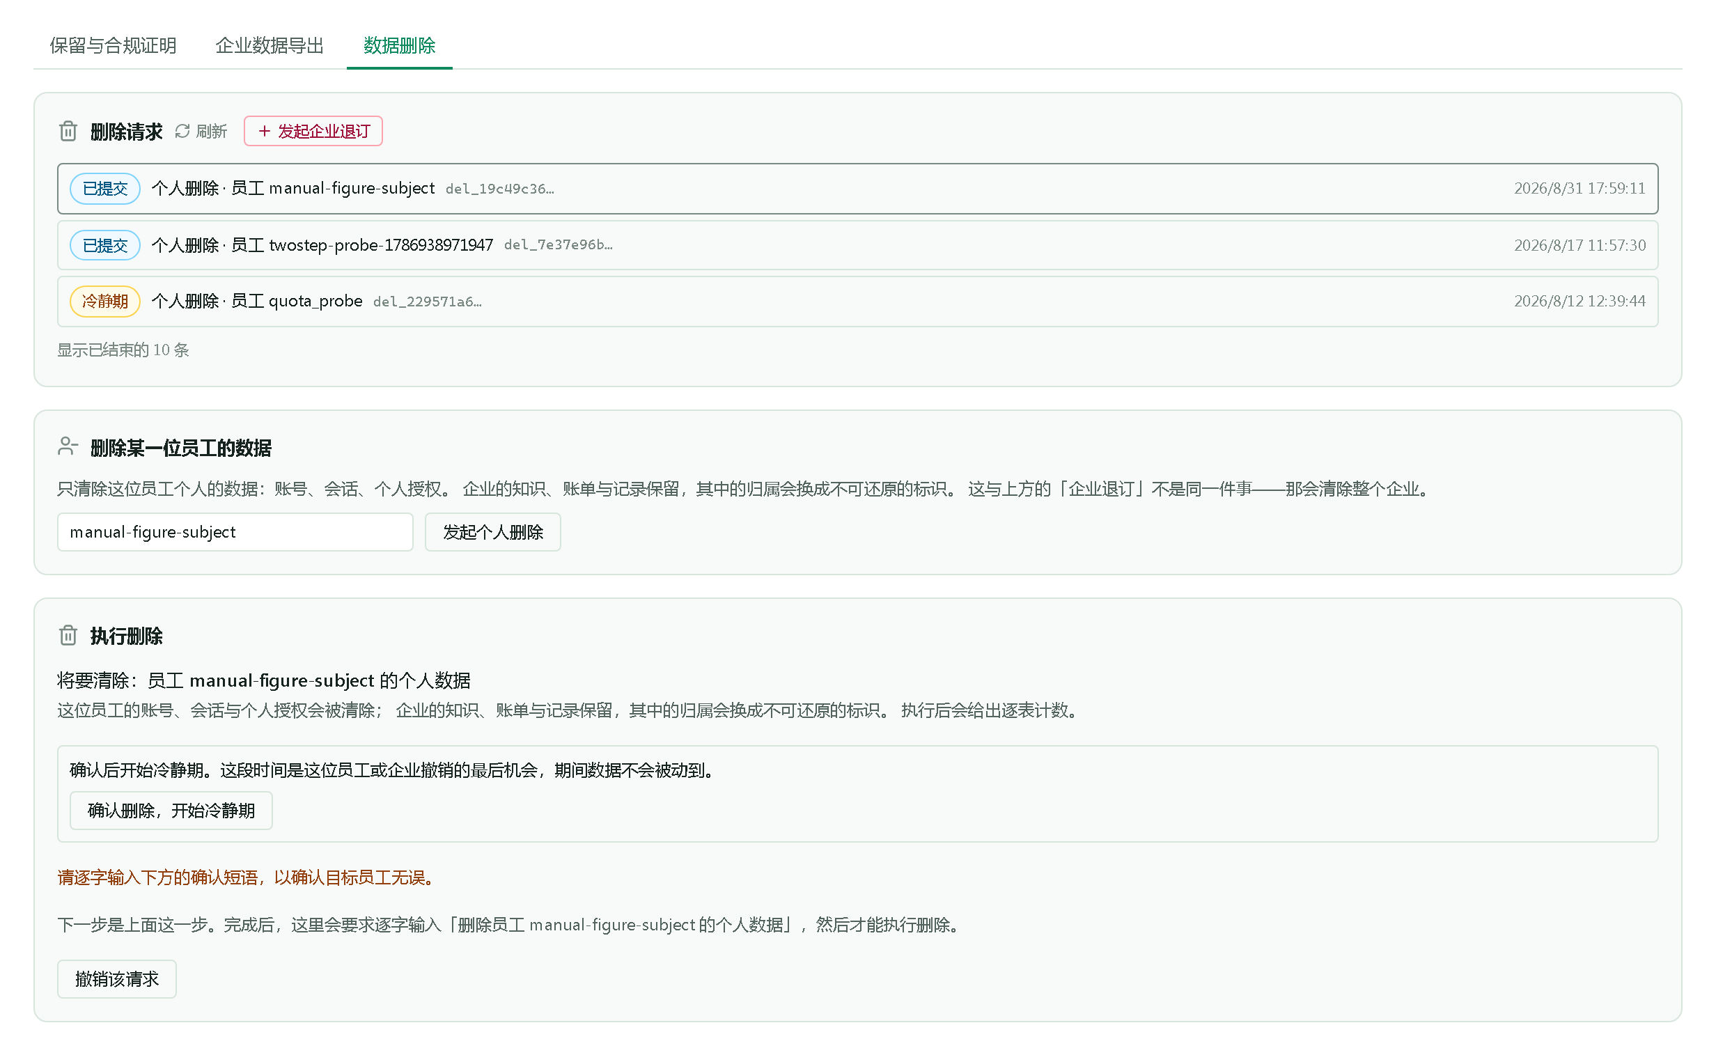Image resolution: width=1716 pixels, height=1039 pixels.
Task: Click 已提交 badge on twostep-probe row
Action: [105, 245]
